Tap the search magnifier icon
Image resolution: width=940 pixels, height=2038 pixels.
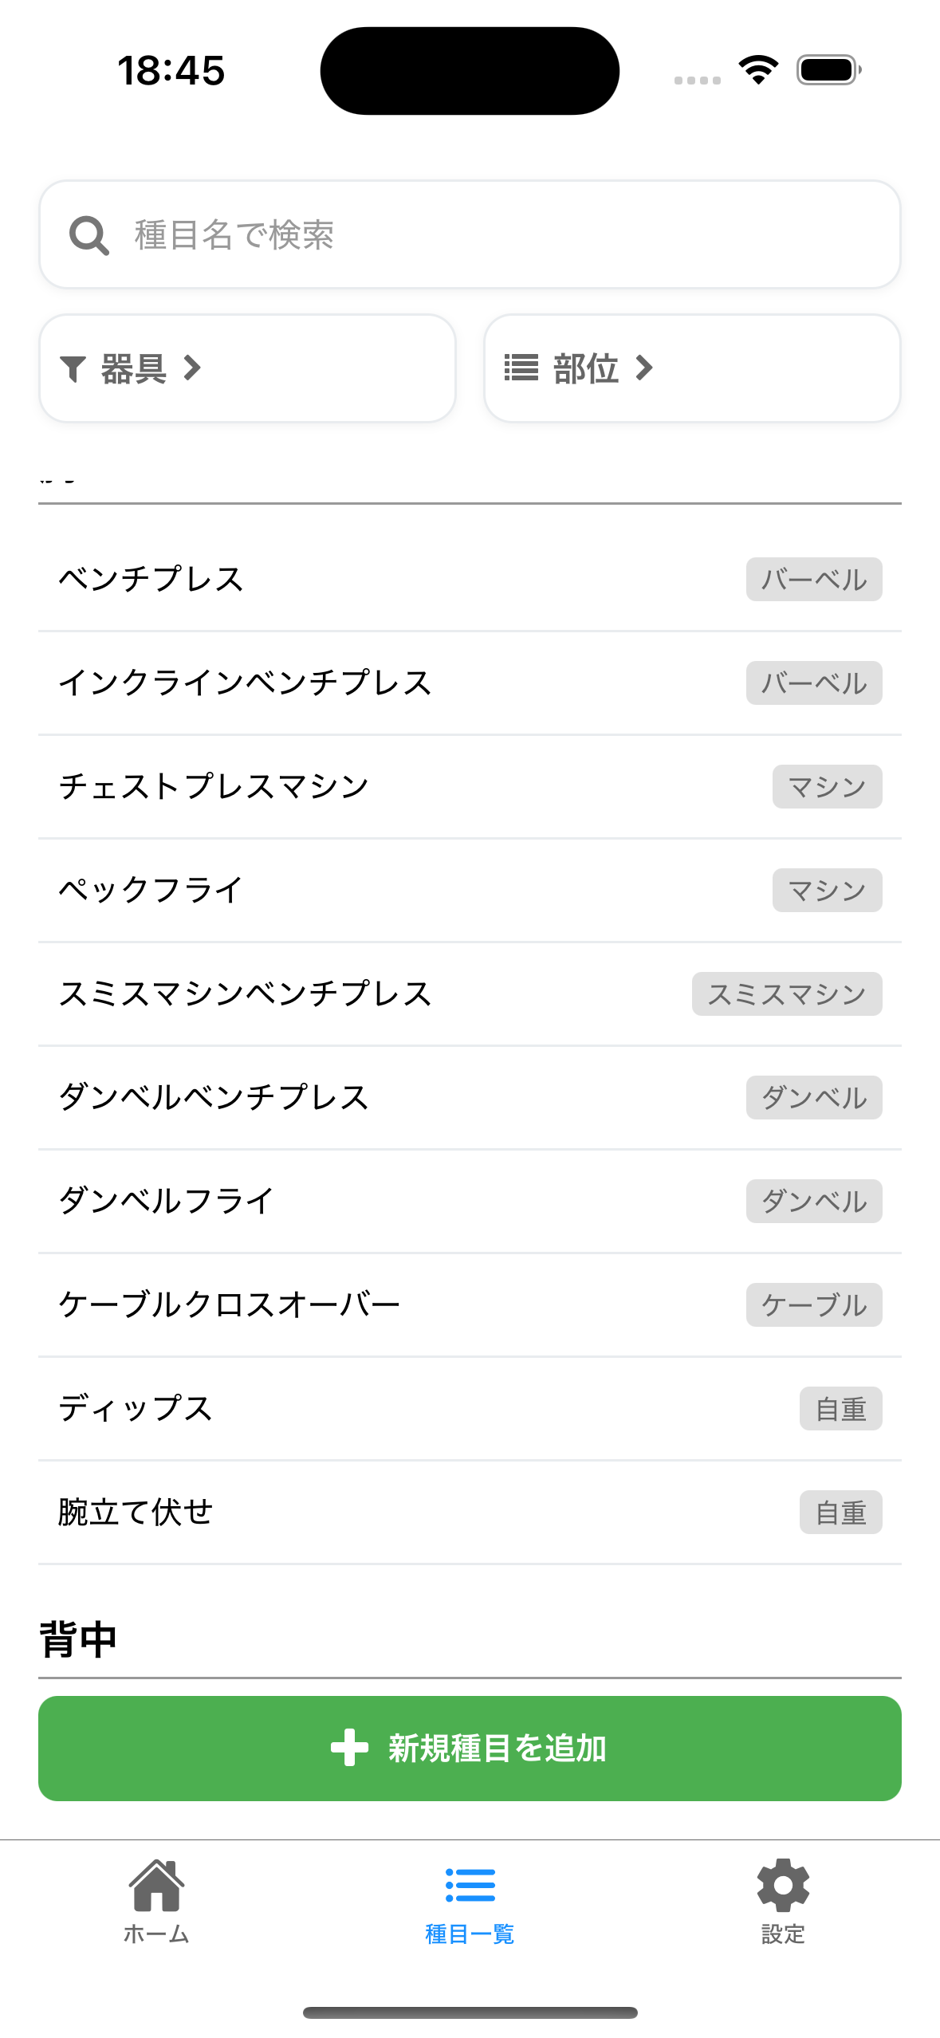(x=88, y=235)
